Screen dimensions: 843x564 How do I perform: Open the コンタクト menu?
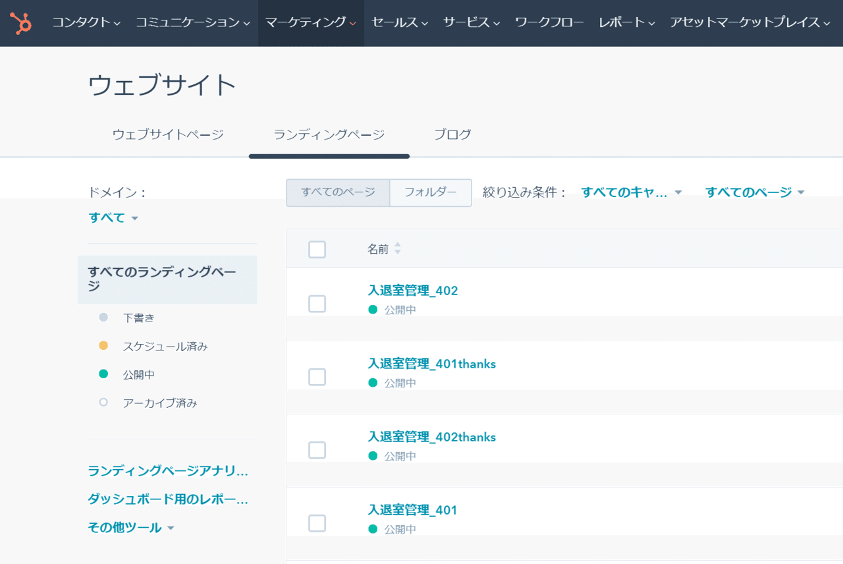pyautogui.click(x=86, y=23)
